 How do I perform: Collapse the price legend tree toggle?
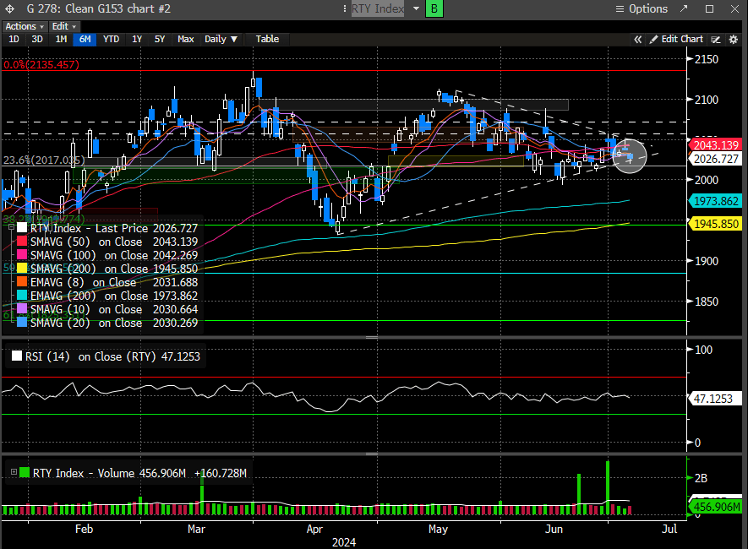pos(11,228)
